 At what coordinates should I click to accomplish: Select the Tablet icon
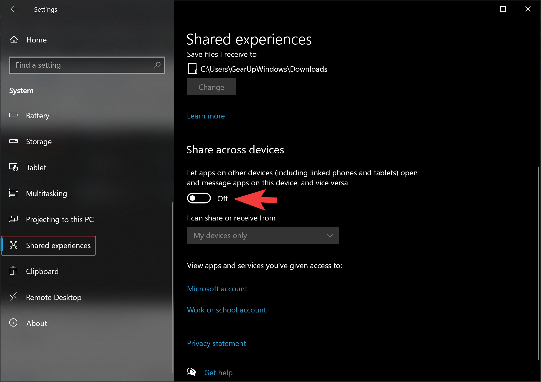pos(14,167)
